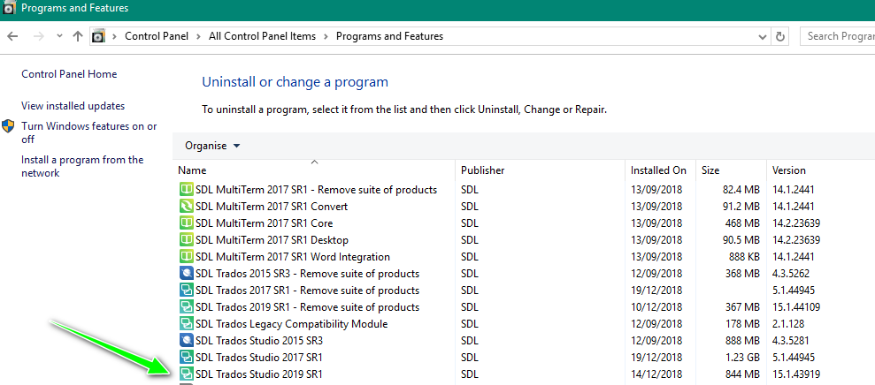Screen dimensions: 875x385
Task: Open Turn Windows features on or off
Action: (89, 132)
